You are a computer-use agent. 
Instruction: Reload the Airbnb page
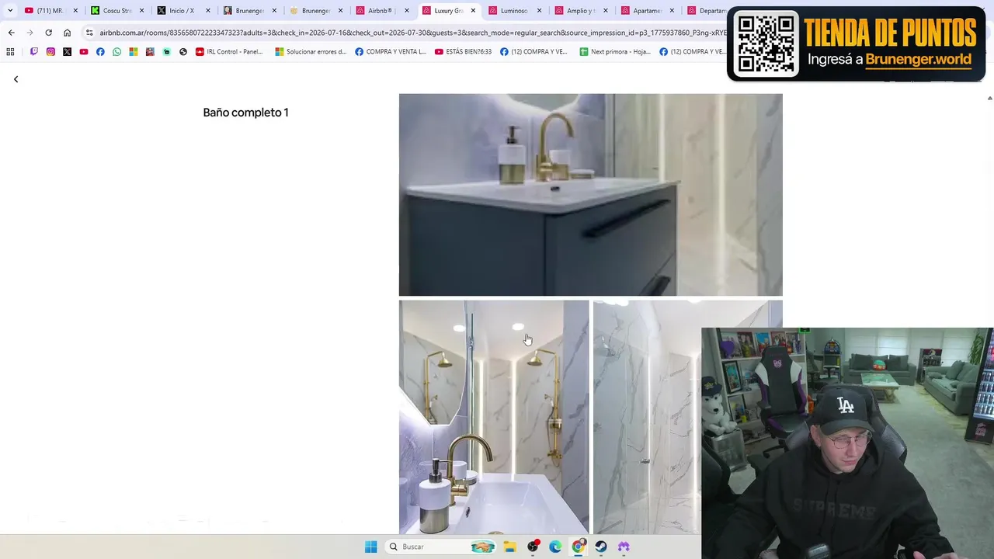point(48,33)
